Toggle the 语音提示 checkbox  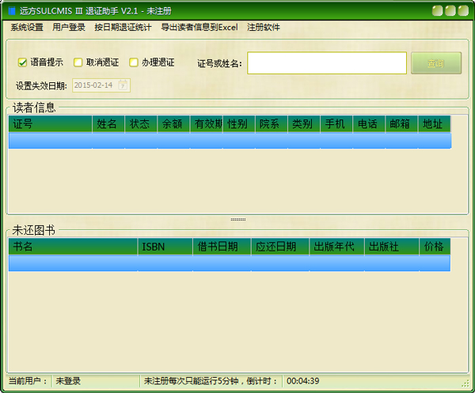pos(22,62)
